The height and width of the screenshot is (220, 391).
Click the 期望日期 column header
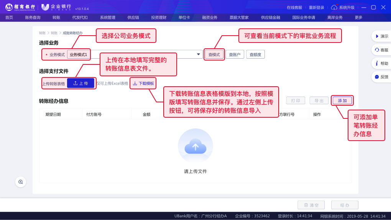point(53,114)
